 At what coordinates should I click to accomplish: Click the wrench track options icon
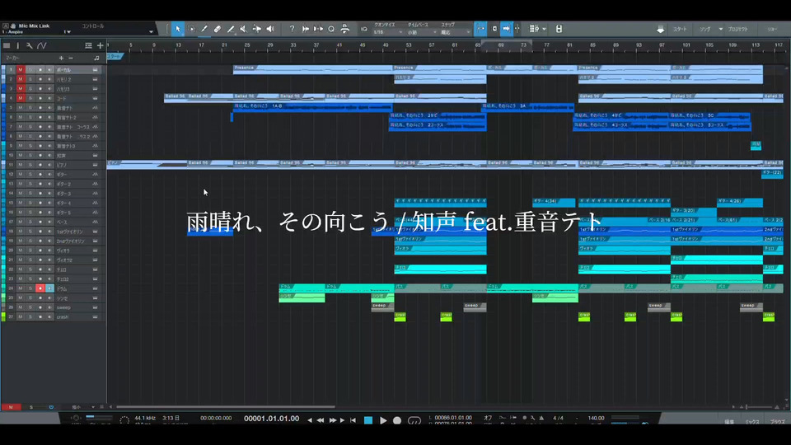[x=30, y=45]
